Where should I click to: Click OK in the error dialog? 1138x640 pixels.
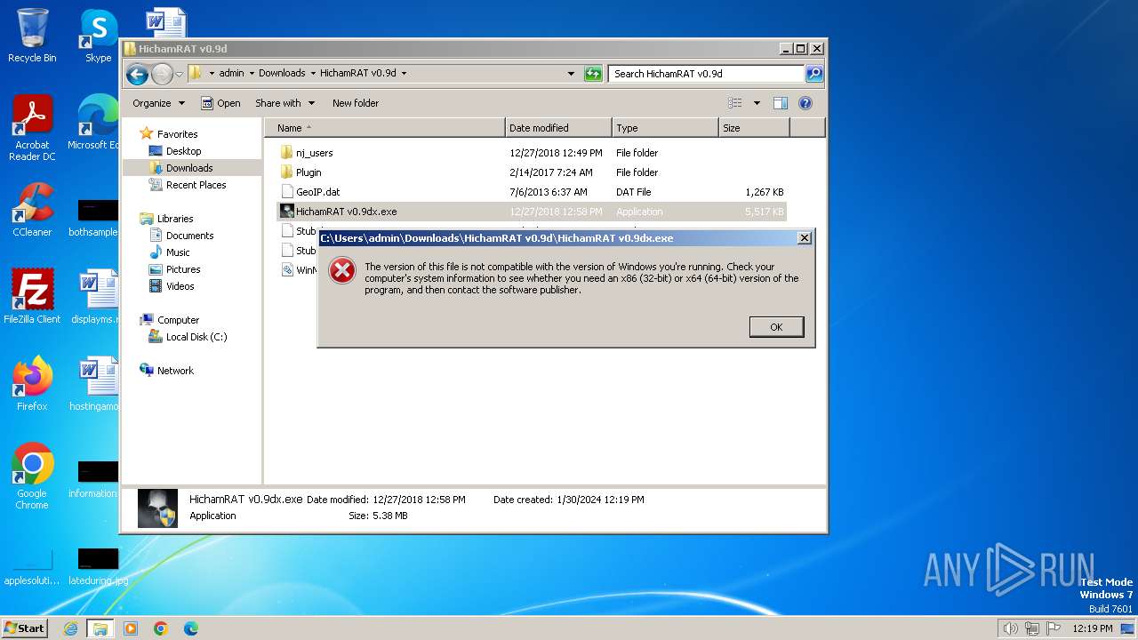click(x=776, y=327)
